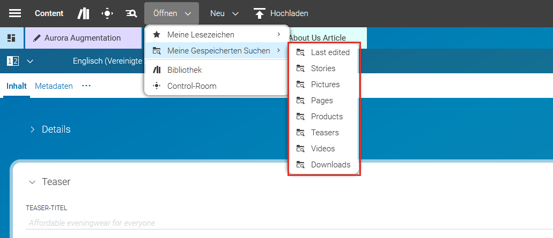
Task: Click the dashboard icon left of tabs
Action: tap(11, 38)
